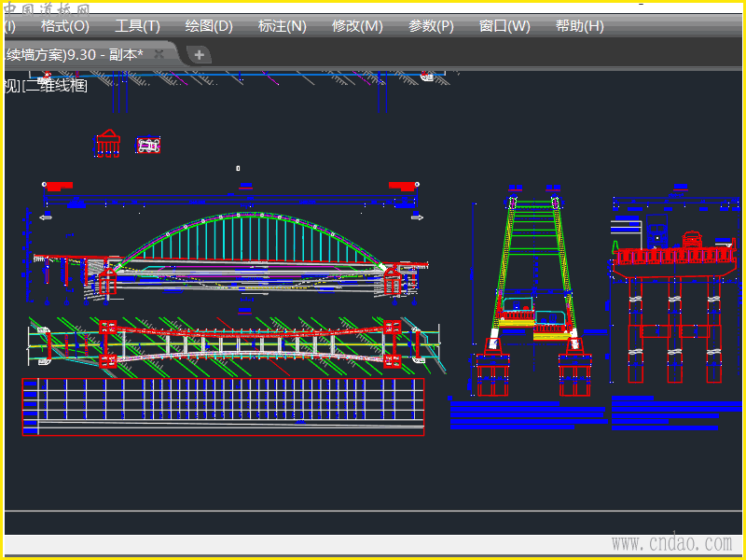Open the 标注(N) dimension menu

tap(282, 26)
